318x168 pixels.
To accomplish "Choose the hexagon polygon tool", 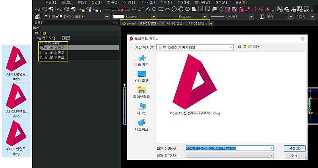I will (x=154, y=9).
